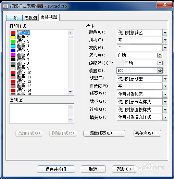Click the 取消 button

(93, 169)
